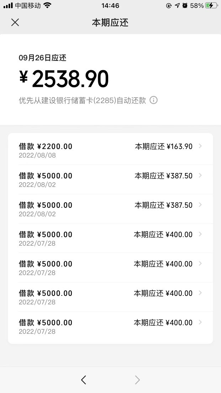This screenshot has height=393, width=221.
Task: Tap the info icon beside auto-repayment text
Action: click(x=153, y=100)
